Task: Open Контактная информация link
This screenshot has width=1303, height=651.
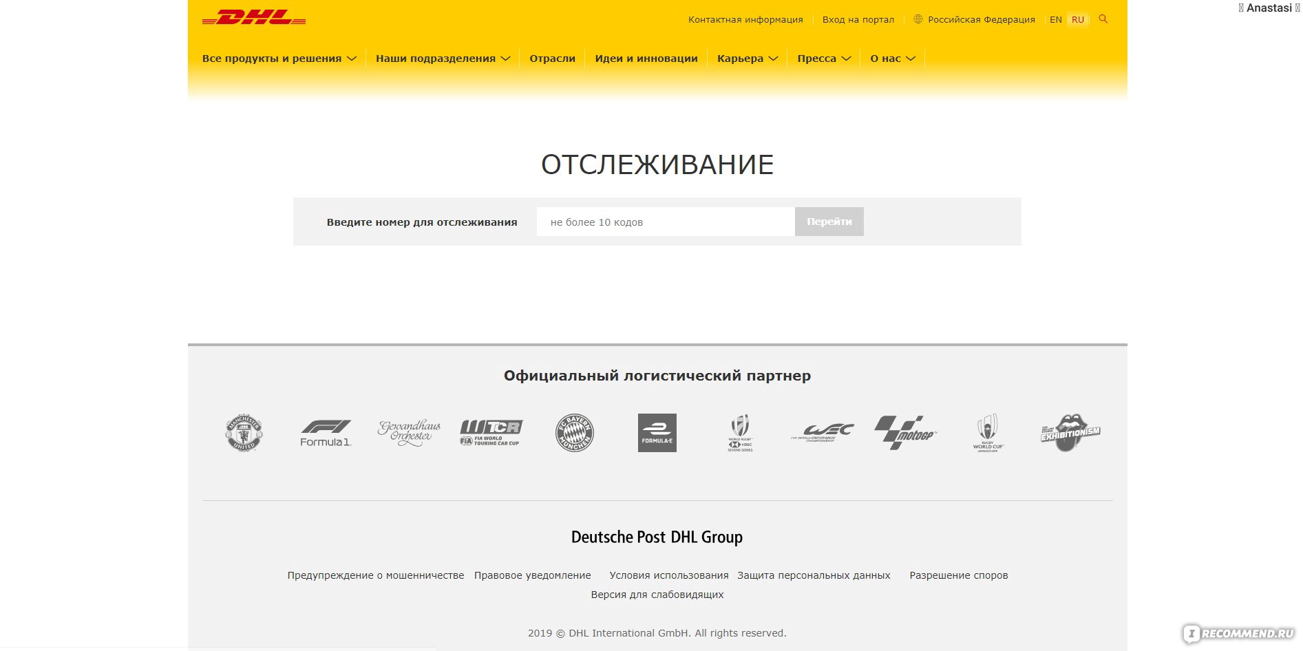Action: coord(745,19)
